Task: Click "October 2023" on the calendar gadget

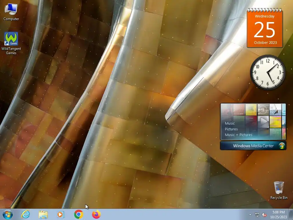Action: coord(265,43)
